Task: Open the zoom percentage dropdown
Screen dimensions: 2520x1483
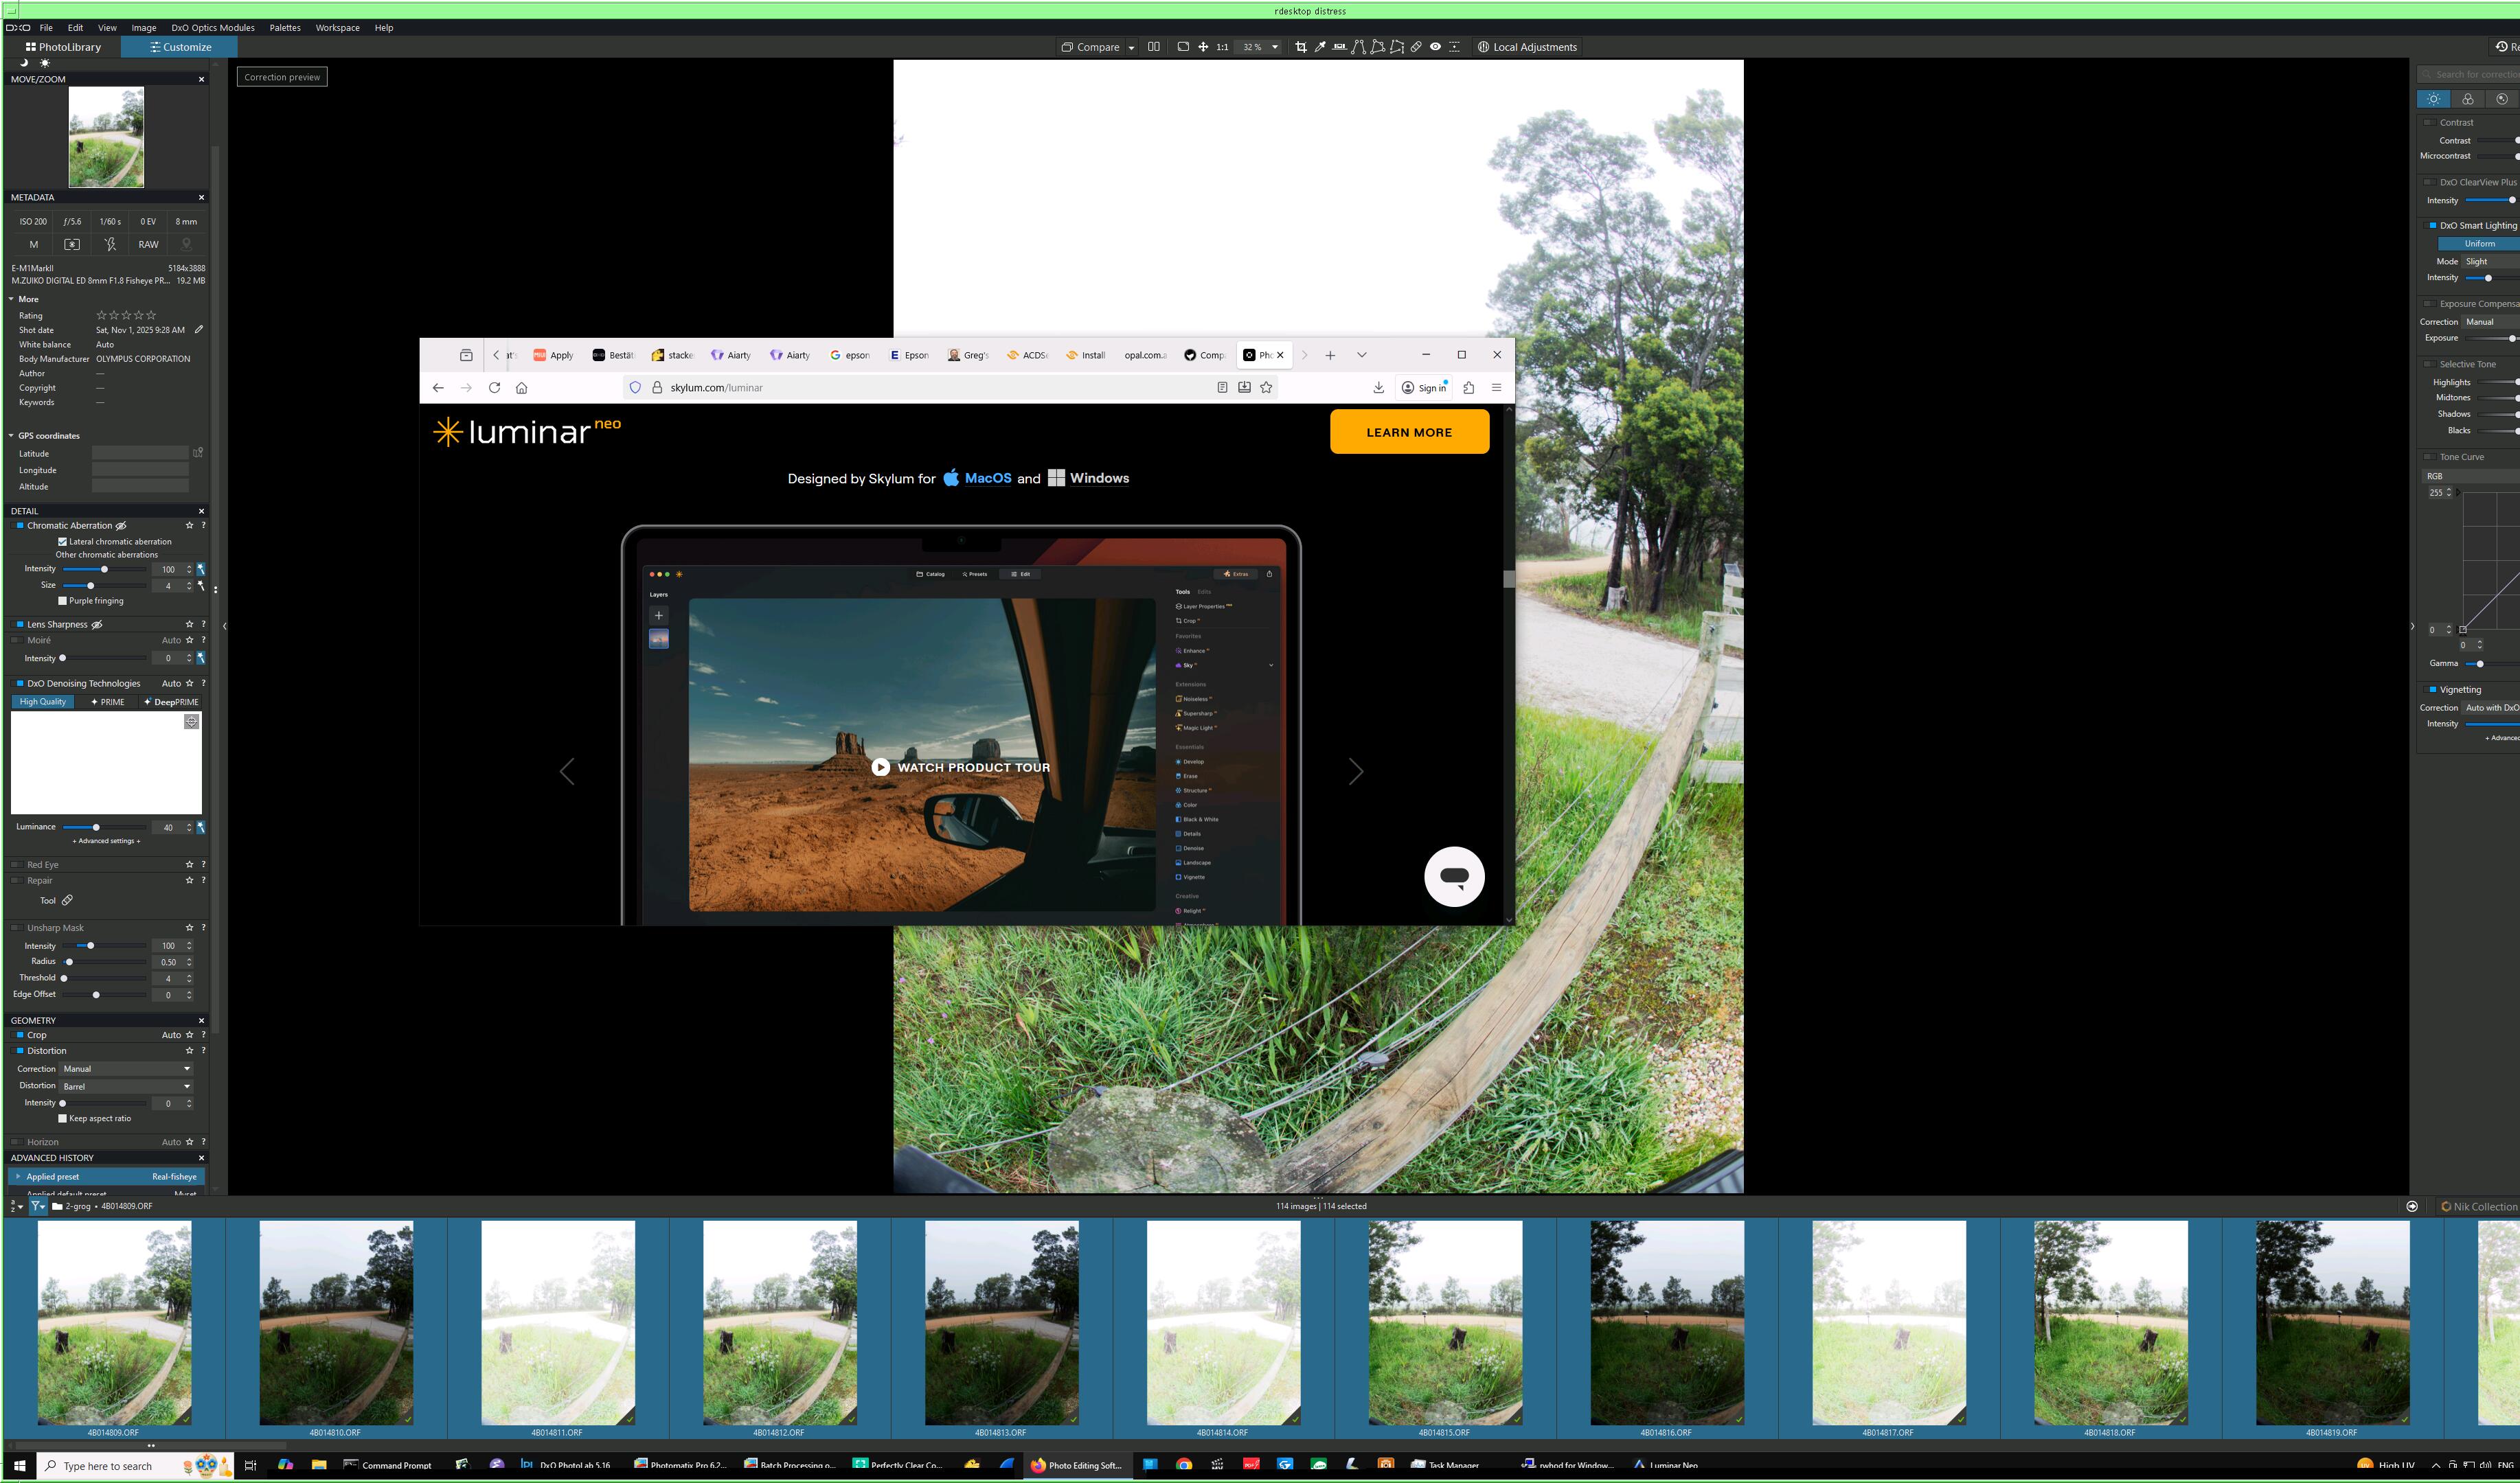Action: [1275, 47]
